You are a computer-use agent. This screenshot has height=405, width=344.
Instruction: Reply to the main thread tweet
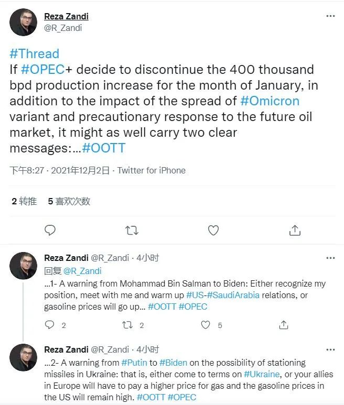click(x=50, y=230)
